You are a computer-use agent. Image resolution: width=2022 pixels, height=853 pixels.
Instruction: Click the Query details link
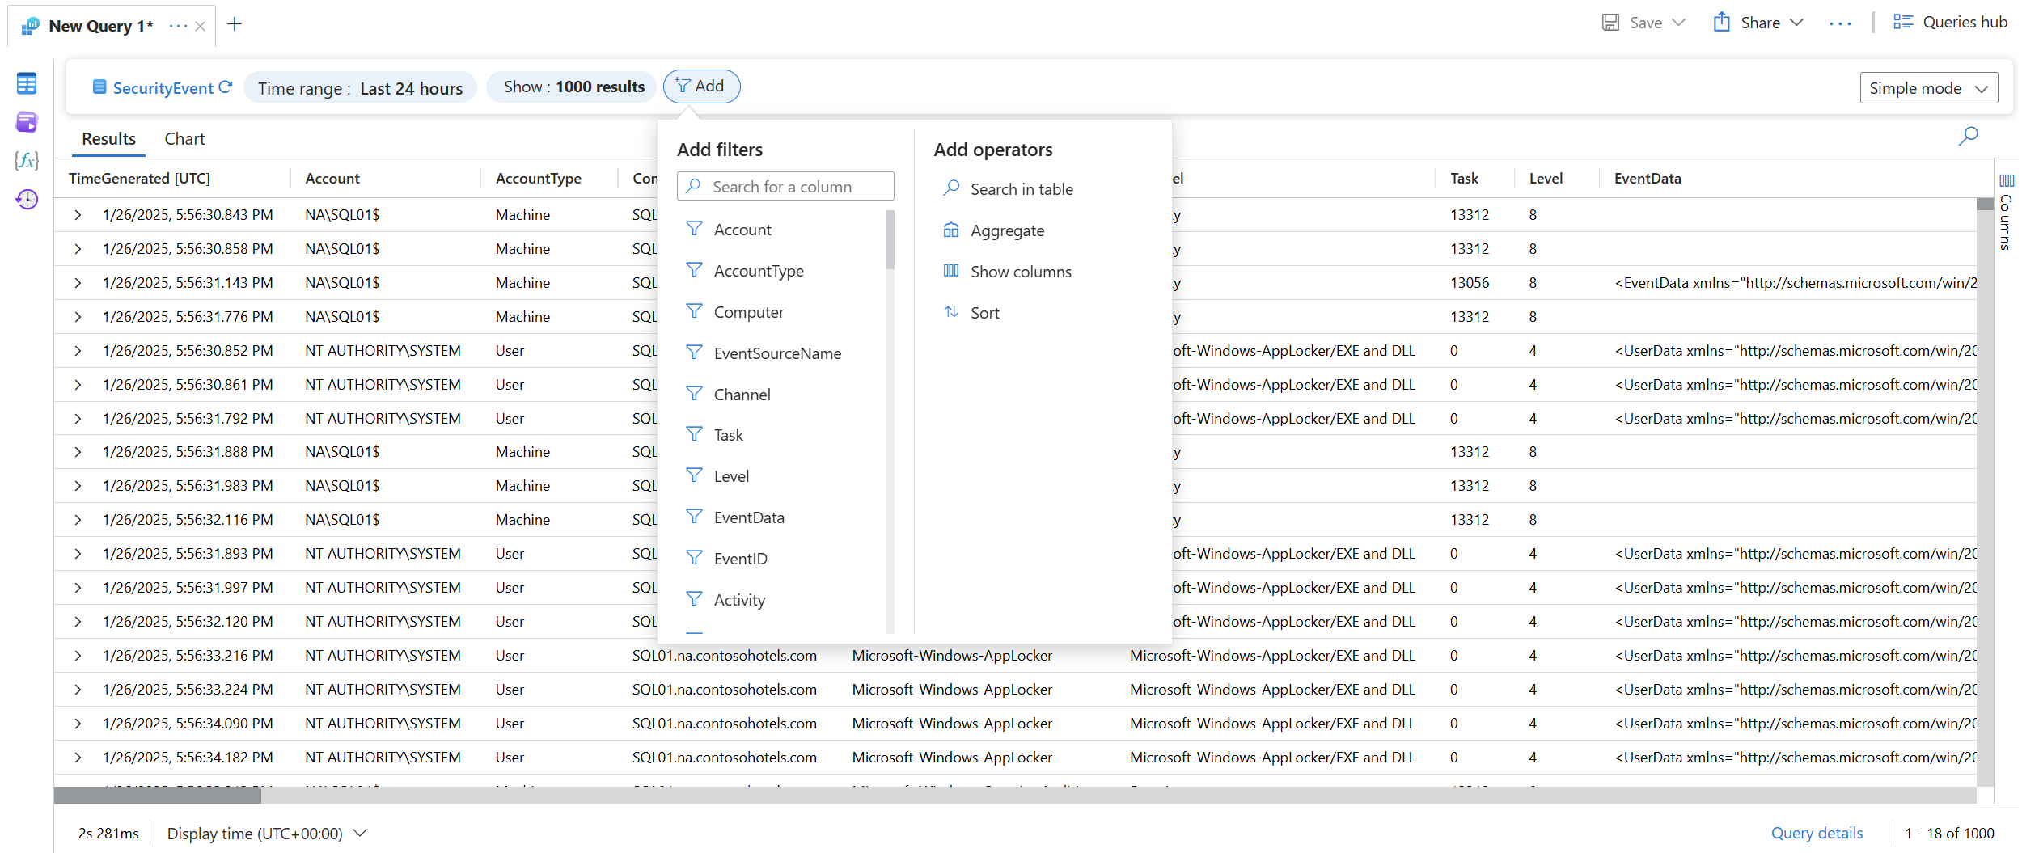tap(1817, 833)
